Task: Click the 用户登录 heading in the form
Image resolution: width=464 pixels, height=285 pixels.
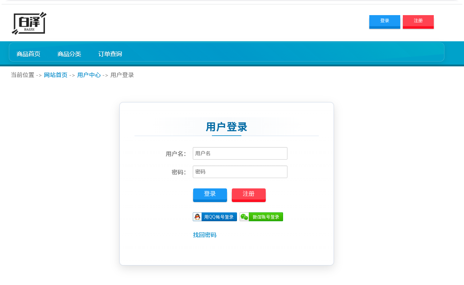Action: pyautogui.click(x=227, y=127)
